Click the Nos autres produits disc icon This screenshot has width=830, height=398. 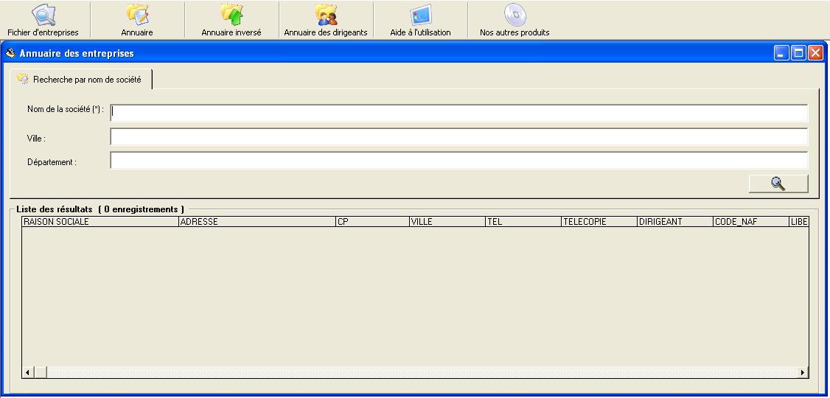[515, 15]
